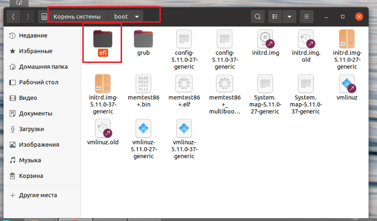Open the hamburger menu in the title bar

coord(307,17)
